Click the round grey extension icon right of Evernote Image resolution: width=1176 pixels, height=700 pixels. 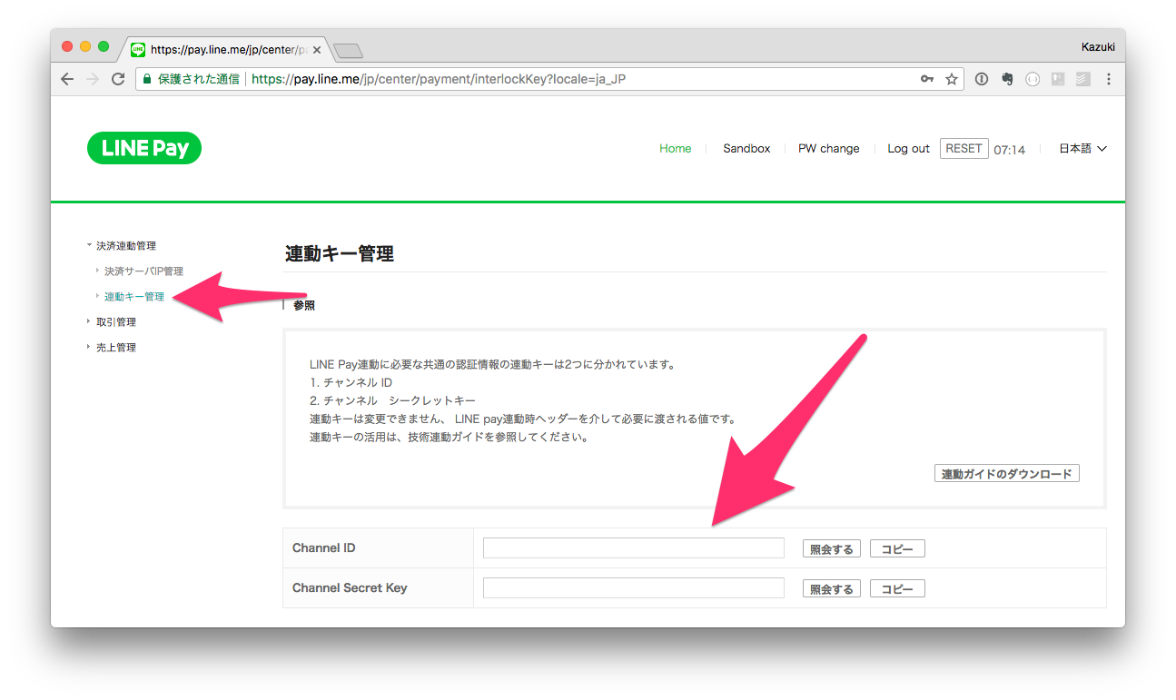tap(1033, 79)
